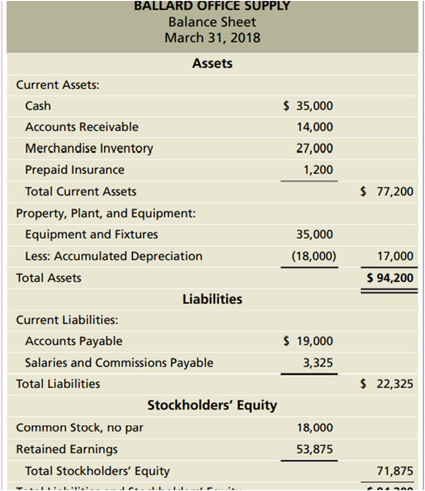
Task: Click the Balance Sheet title text
Action: pos(212,22)
